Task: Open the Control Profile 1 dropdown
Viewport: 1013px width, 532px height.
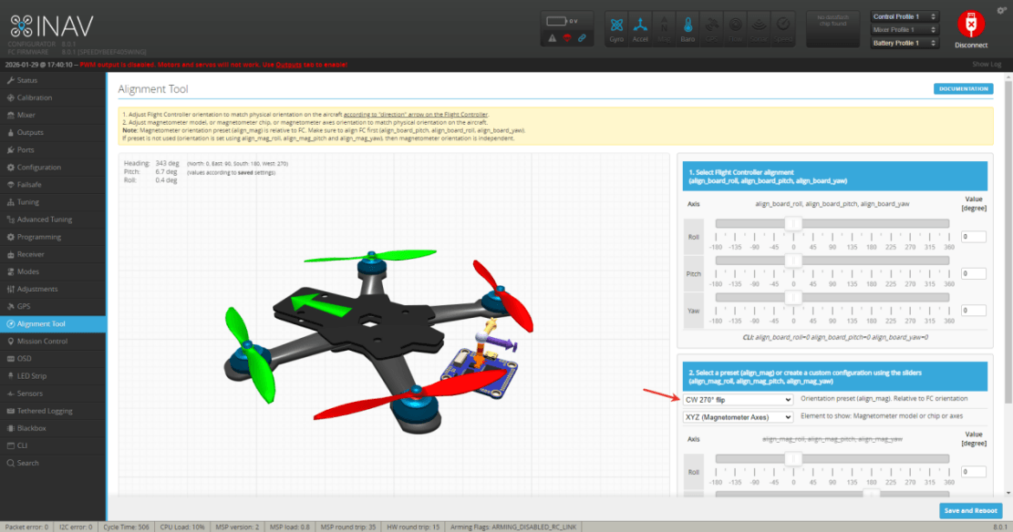Action: pyautogui.click(x=904, y=16)
